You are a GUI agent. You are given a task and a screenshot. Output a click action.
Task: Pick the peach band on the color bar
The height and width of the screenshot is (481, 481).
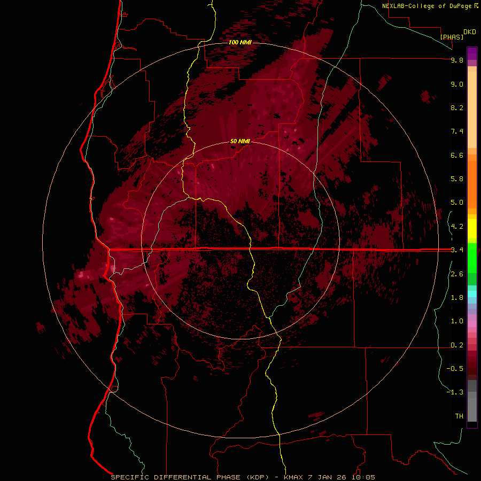(472, 110)
